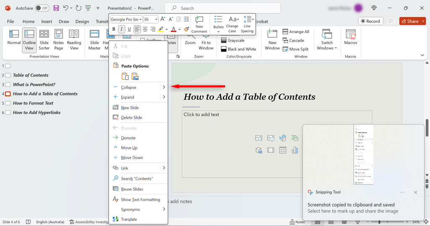Screen dimensions: 430x226
Task: Select "How to Format Text" outline item
Action: 33,103
